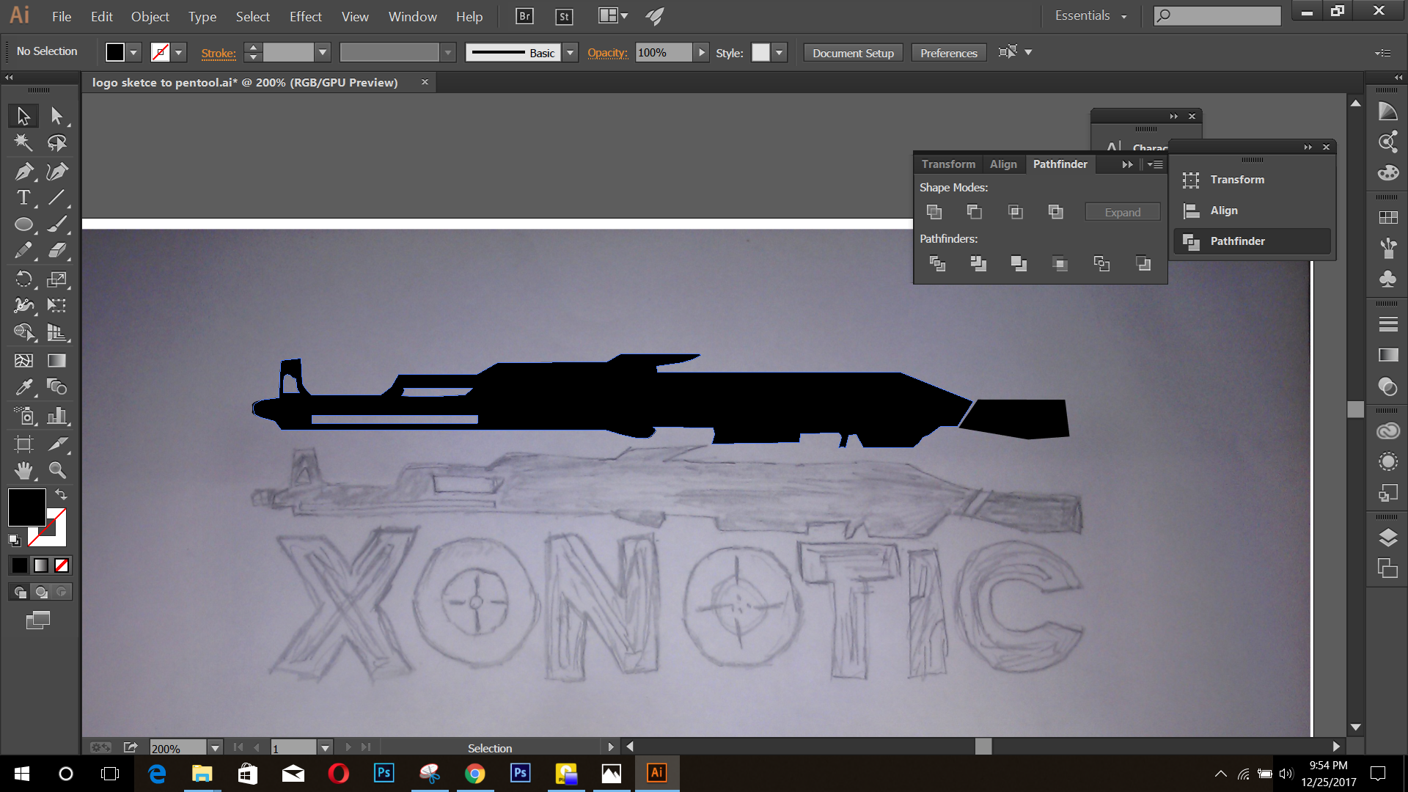Open the Essentials workspace switcher
1408x792 pixels.
(1090, 16)
